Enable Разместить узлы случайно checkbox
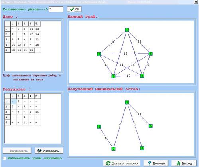Screen dimensions: 199x167 (x=4, y=158)
